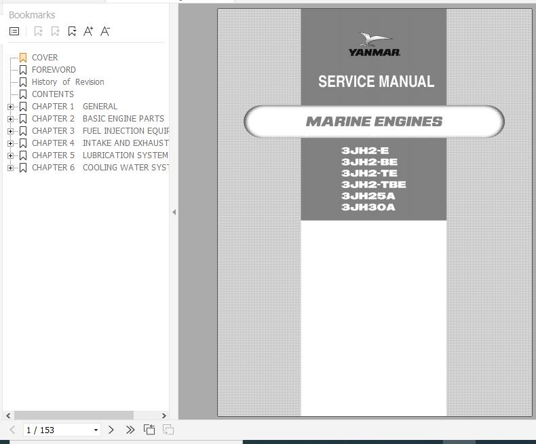
Task: Collapse the bookmarks side panel arrow
Action: tap(174, 212)
